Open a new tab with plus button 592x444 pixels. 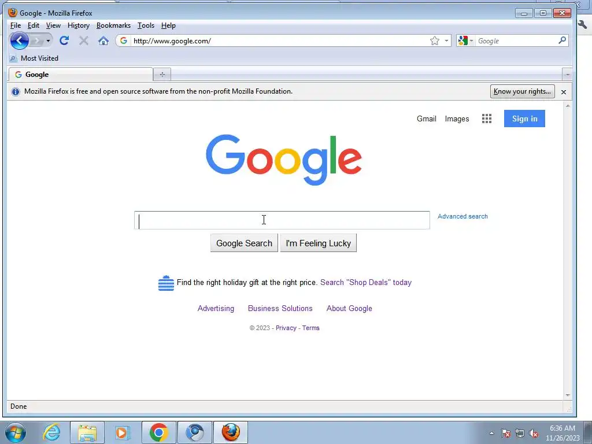(x=162, y=75)
